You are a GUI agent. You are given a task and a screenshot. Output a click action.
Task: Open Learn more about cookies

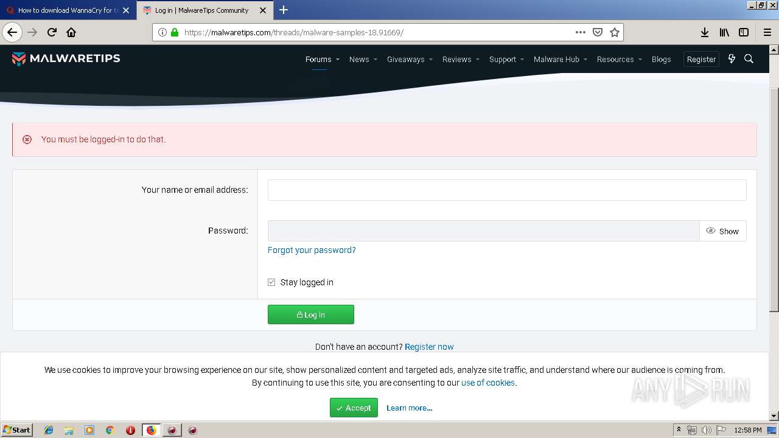tap(409, 408)
